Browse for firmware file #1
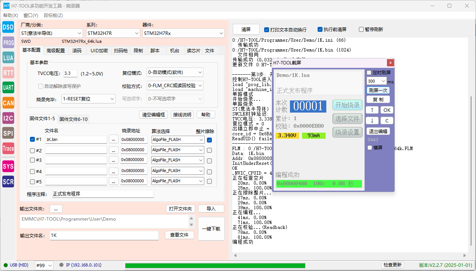The height and width of the screenshot is (271, 476). click(114, 139)
